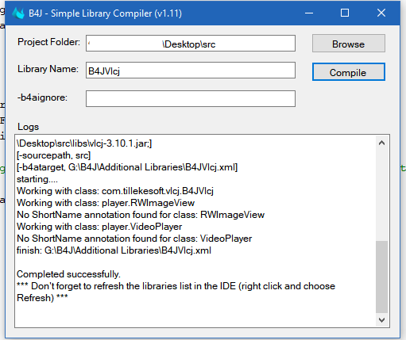Click the '-b4aignore:' label
The image size is (406, 340).
click(x=42, y=97)
